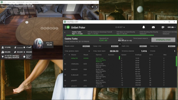Replay previous hand via circular arrow icon
The width and height of the screenshot is (178, 100).
click(x=32, y=6)
